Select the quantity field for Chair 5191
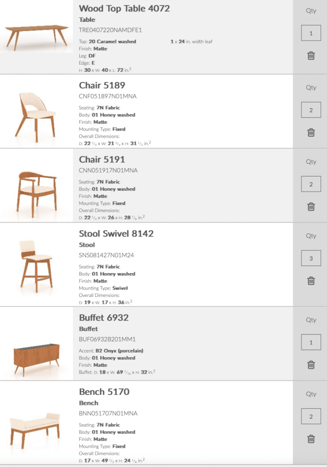The height and width of the screenshot is (467, 327). coord(311,184)
